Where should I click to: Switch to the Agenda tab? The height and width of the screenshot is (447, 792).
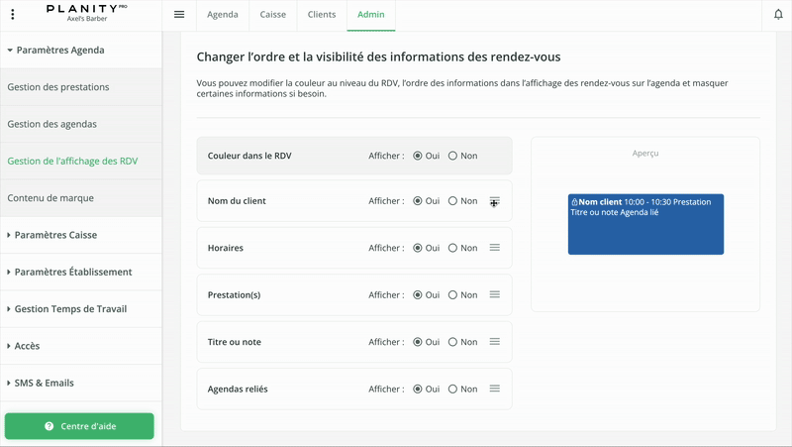(222, 15)
